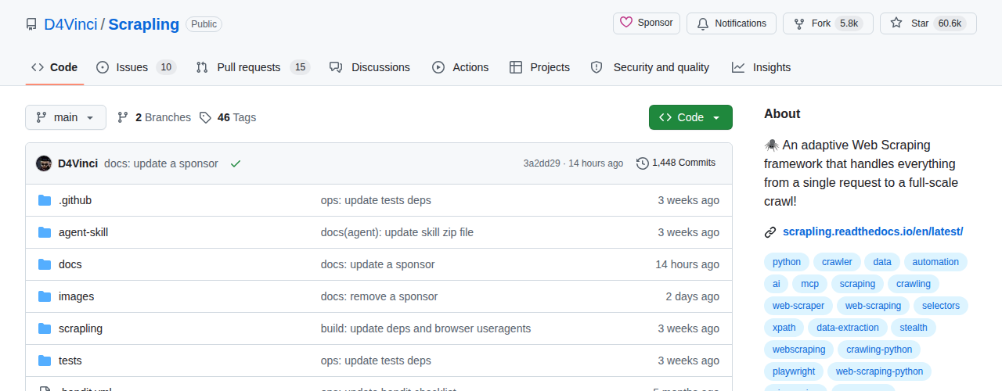The image size is (1002, 391).
Task: Select the data-extraction topic tag
Action: pos(848,328)
